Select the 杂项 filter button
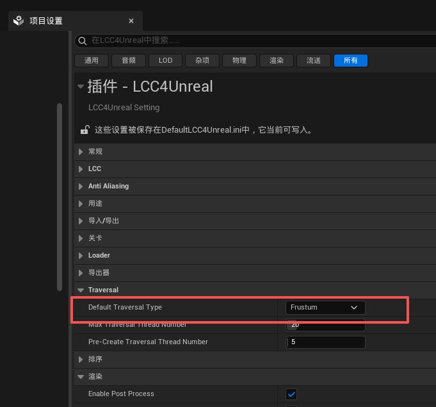 202,60
